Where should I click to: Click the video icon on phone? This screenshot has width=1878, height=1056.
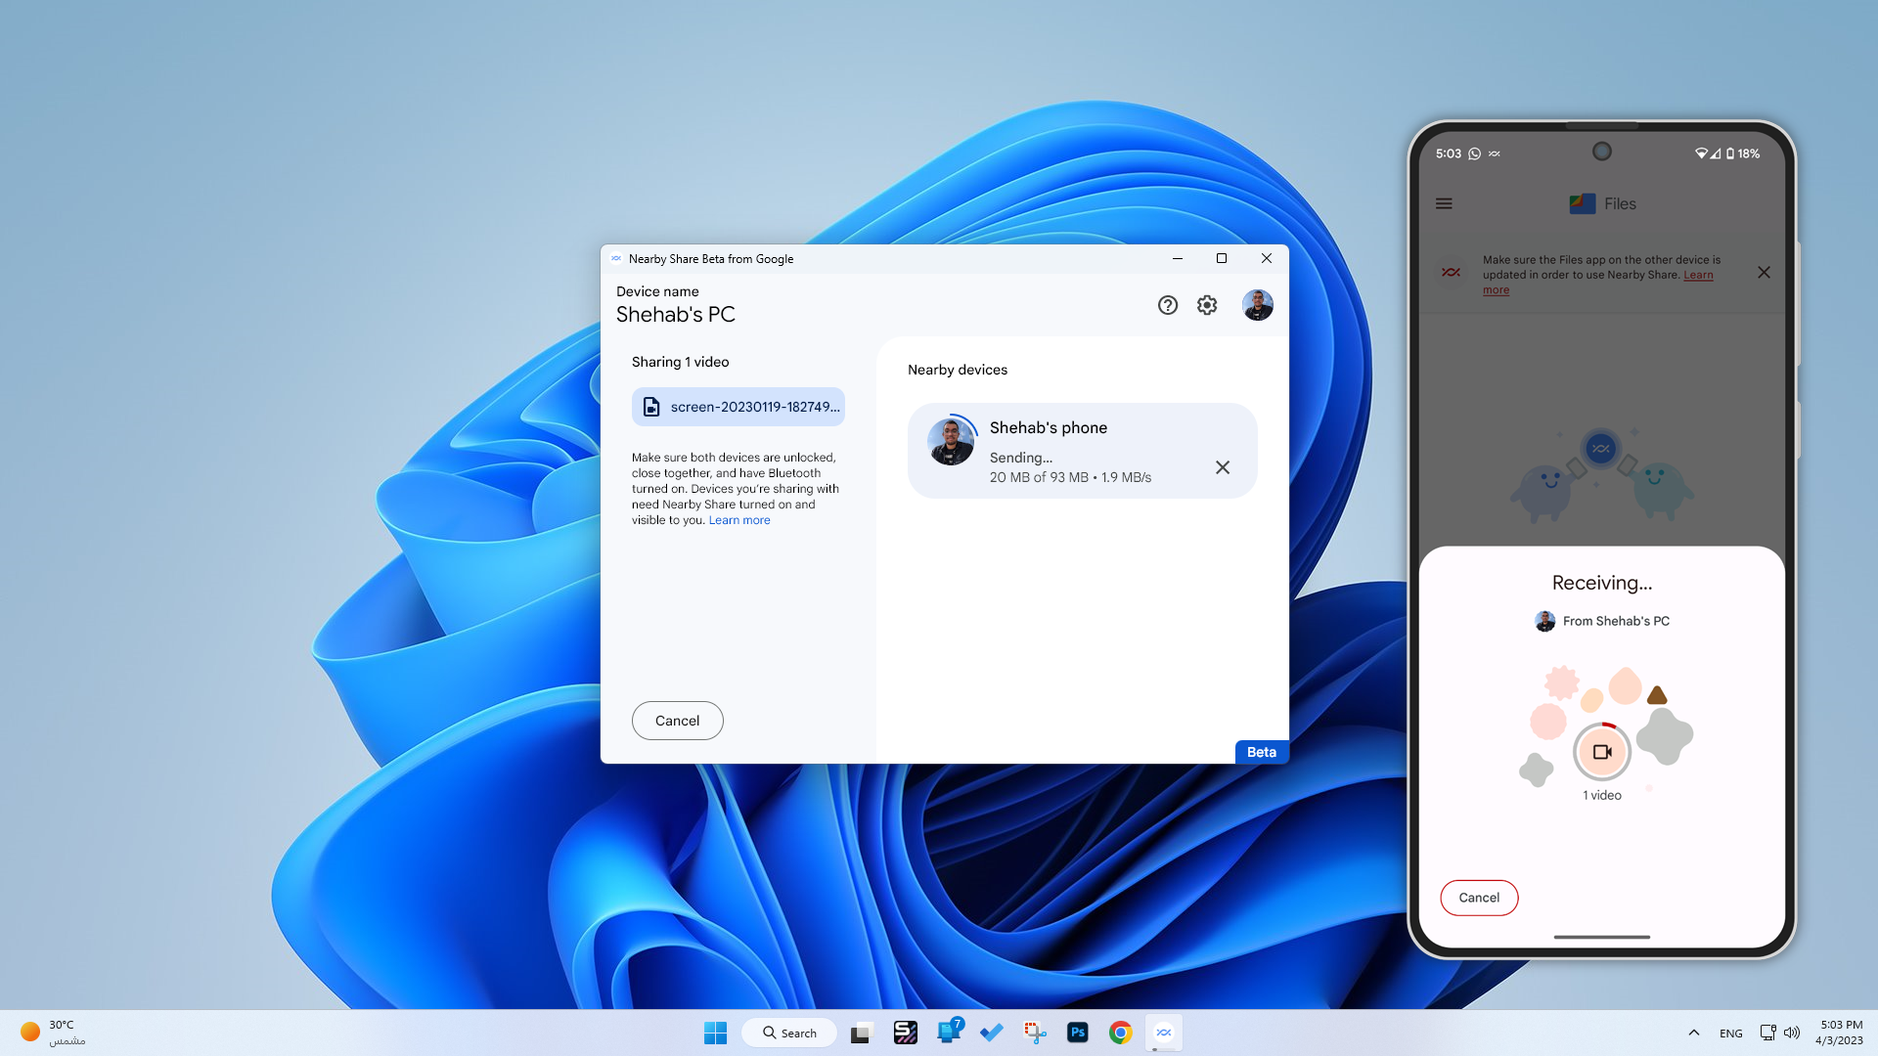(x=1601, y=752)
